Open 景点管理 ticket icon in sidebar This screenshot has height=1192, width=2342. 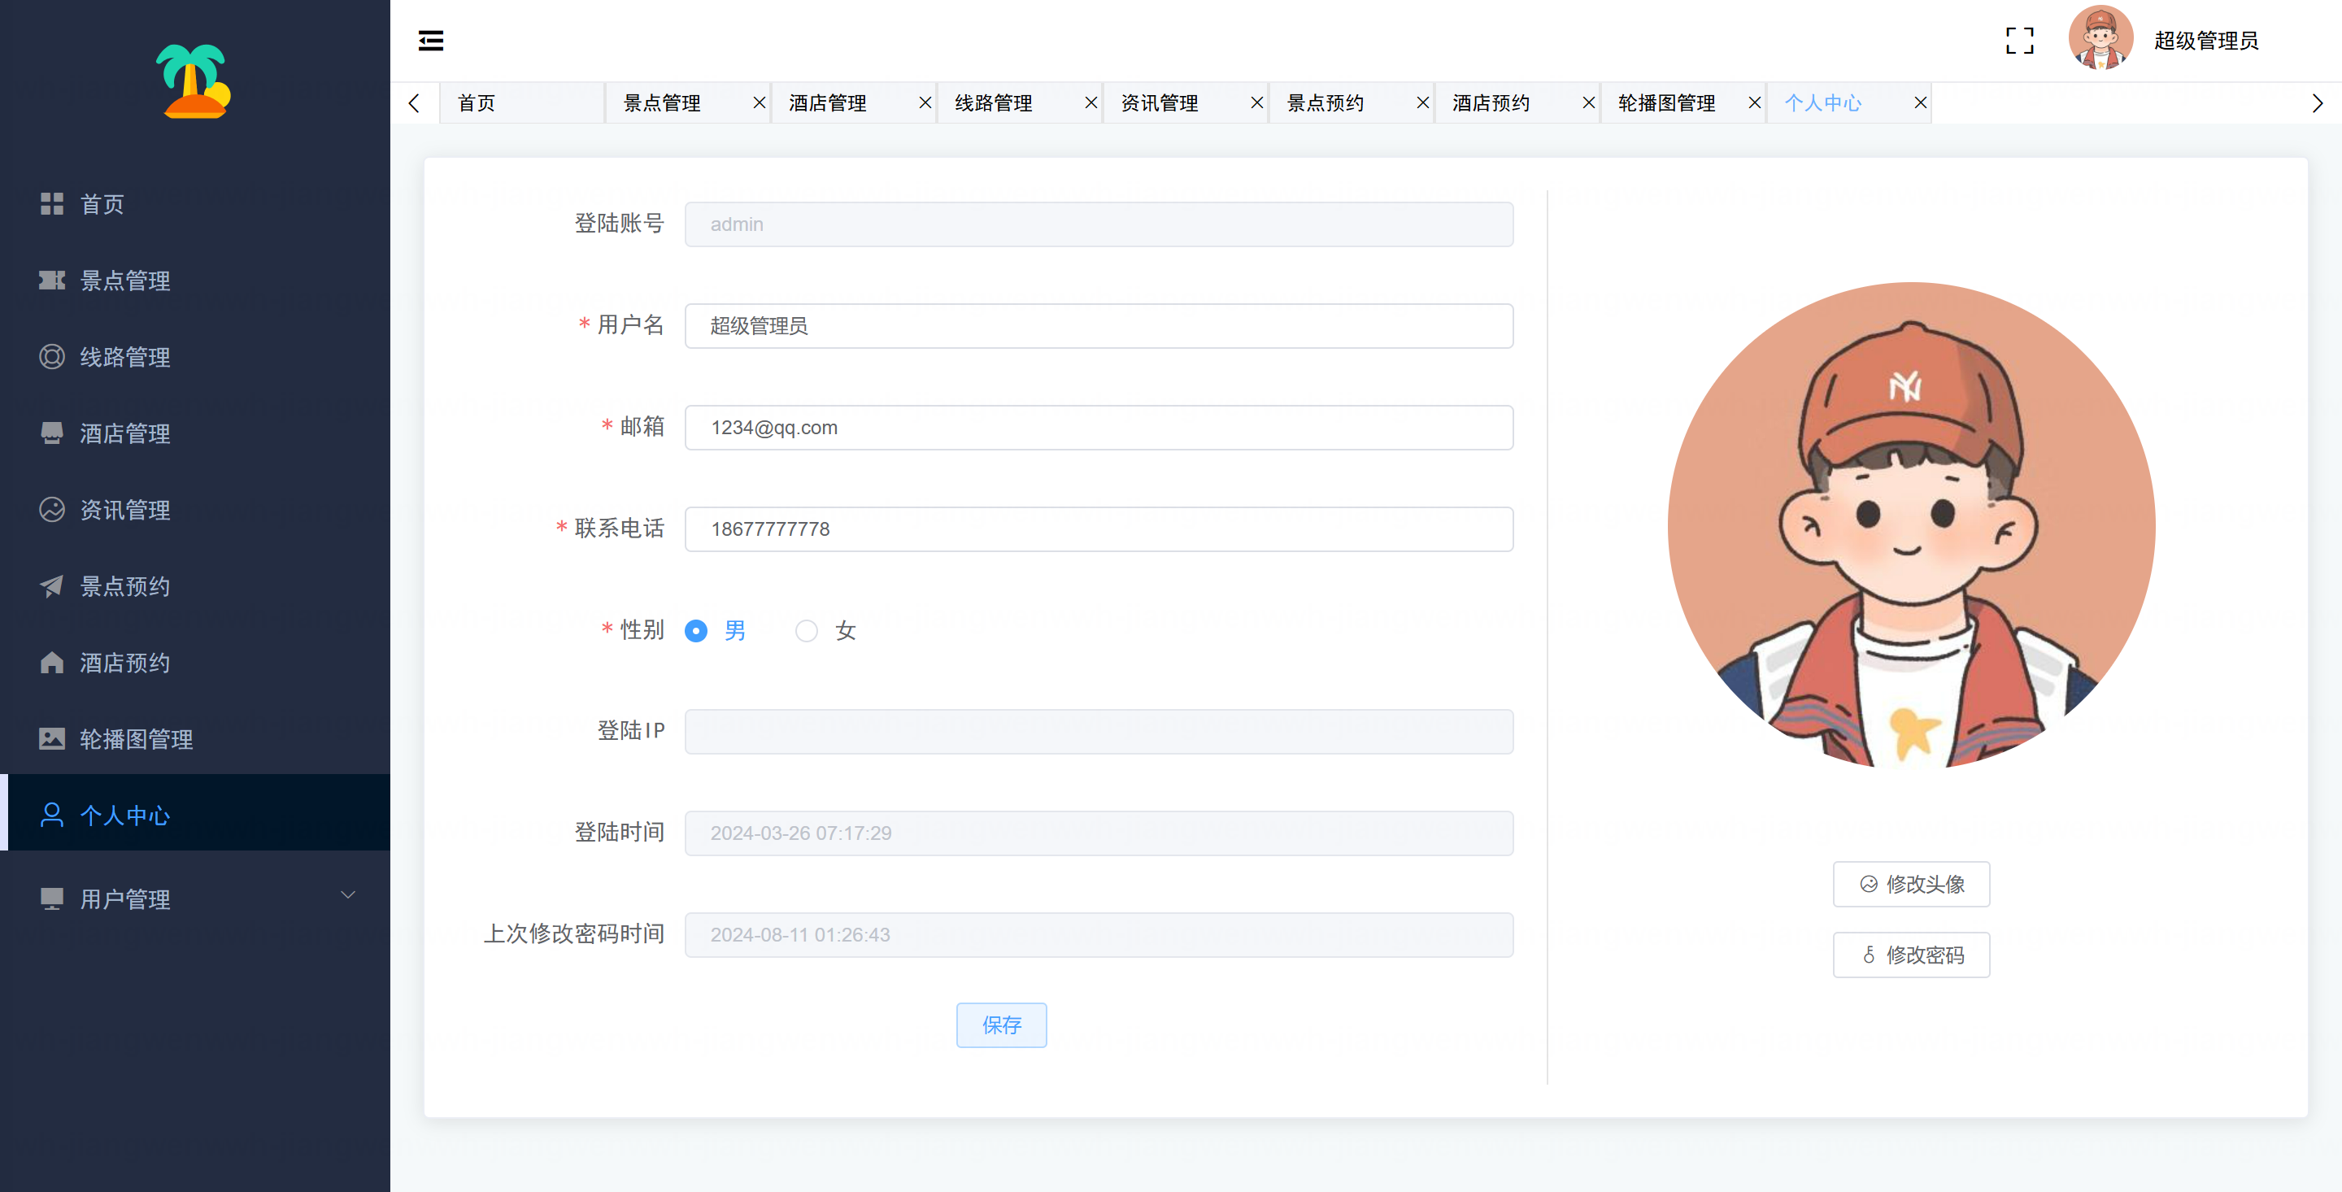(52, 280)
